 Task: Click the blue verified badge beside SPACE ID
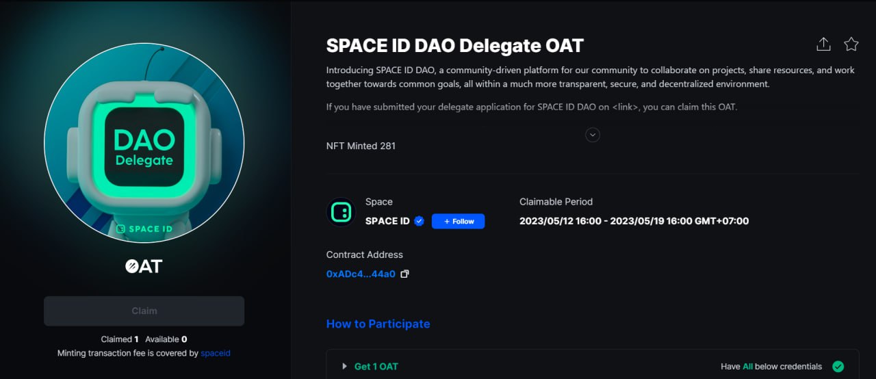[420, 221]
